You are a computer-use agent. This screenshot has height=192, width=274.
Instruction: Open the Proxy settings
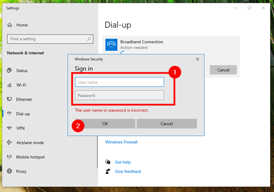click(x=21, y=171)
